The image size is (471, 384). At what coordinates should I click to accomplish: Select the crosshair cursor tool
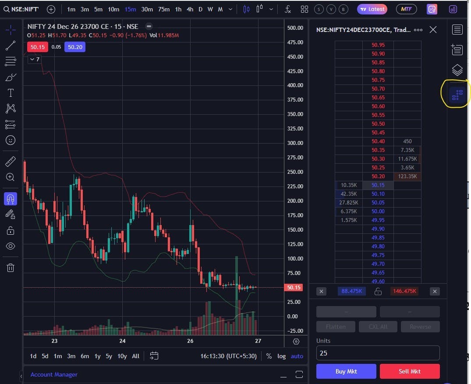coord(11,30)
